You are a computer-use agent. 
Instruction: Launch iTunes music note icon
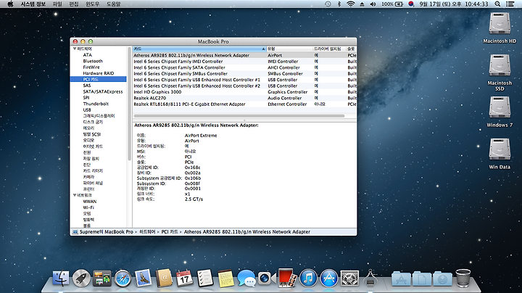pyautogui.click(x=308, y=278)
